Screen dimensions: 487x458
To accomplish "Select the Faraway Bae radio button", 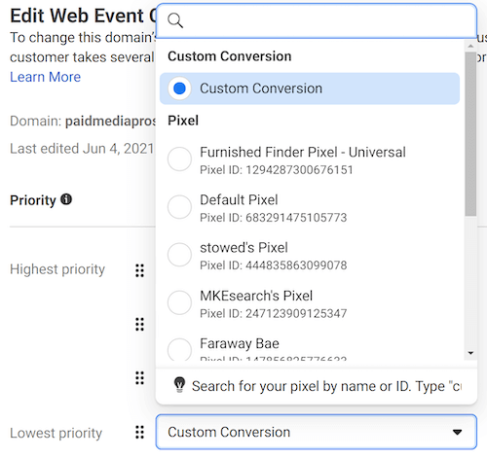I will click(x=179, y=349).
